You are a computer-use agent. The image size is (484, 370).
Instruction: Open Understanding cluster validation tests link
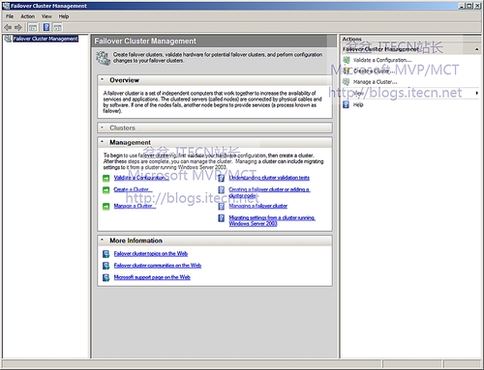269,178
